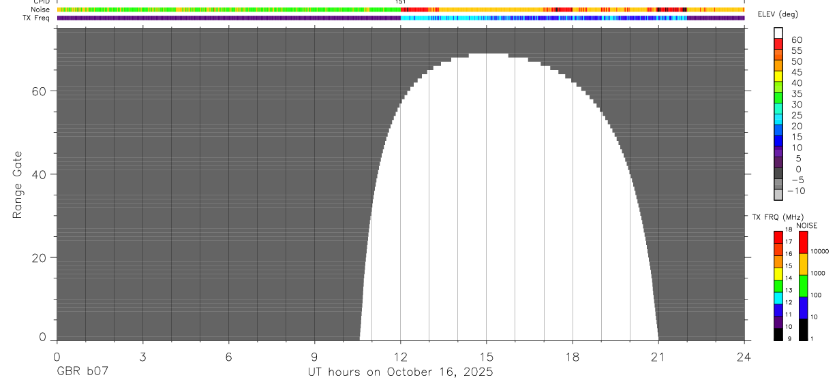Click the black 1–10 segment of NOISE bar
The image size is (837, 386).
coord(803,329)
